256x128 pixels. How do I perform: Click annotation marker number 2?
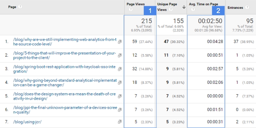pyautogui.click(x=218, y=11)
